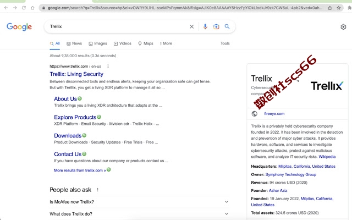Click Revenue '94 crores USD (2020)' text
The width and height of the screenshot is (352, 220).
288,183
